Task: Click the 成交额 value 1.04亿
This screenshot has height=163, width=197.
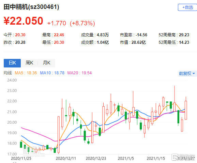Action: tap(103, 42)
